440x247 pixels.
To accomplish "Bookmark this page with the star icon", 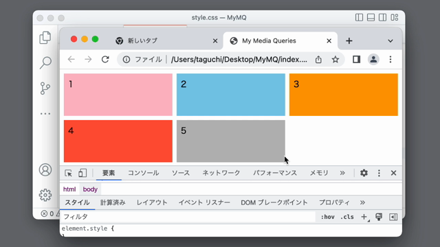I will pos(335,60).
